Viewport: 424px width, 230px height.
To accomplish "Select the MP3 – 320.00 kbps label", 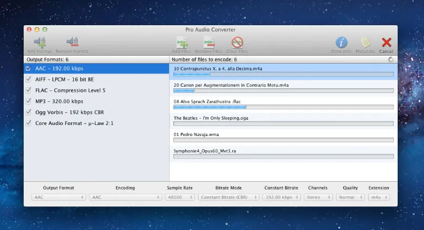I will click(x=59, y=101).
